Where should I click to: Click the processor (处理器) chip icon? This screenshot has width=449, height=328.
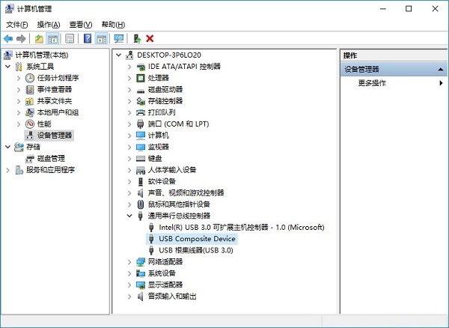(141, 78)
